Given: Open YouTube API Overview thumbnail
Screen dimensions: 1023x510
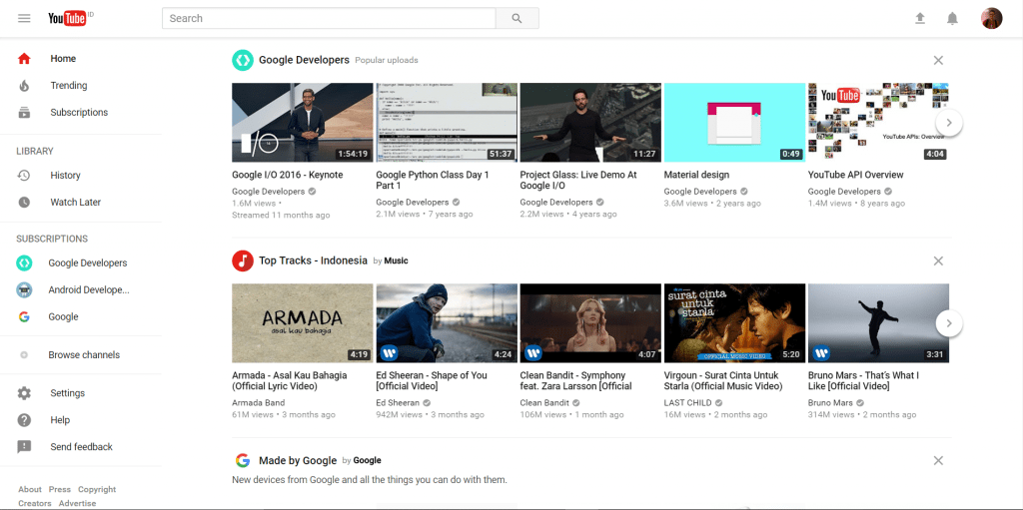Looking at the screenshot, I should point(878,123).
